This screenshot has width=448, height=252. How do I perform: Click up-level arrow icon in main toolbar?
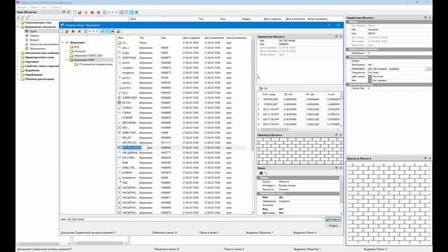pos(136,13)
